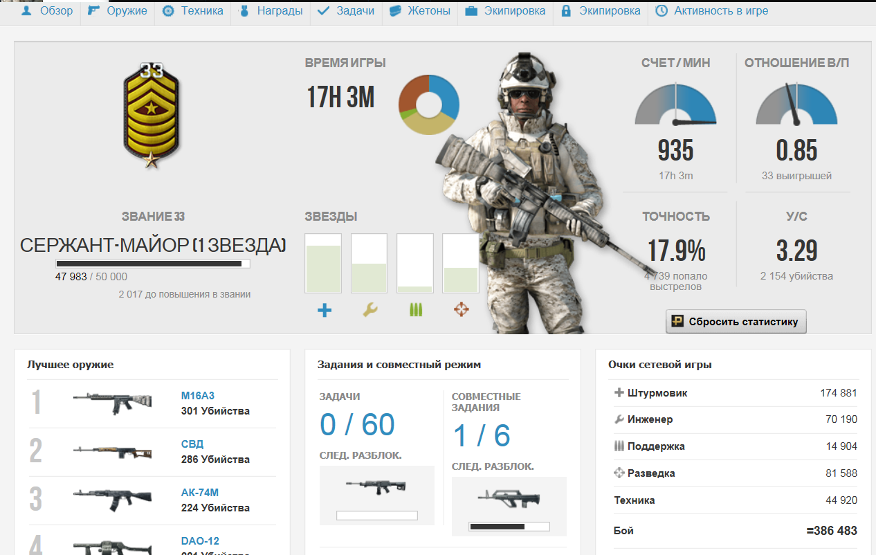The width and height of the screenshot is (876, 555).
Task: Open the M16A3 weapon link
Action: (198, 396)
